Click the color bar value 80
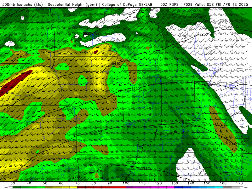The width and height of the screenshot is (252, 189). (94, 183)
